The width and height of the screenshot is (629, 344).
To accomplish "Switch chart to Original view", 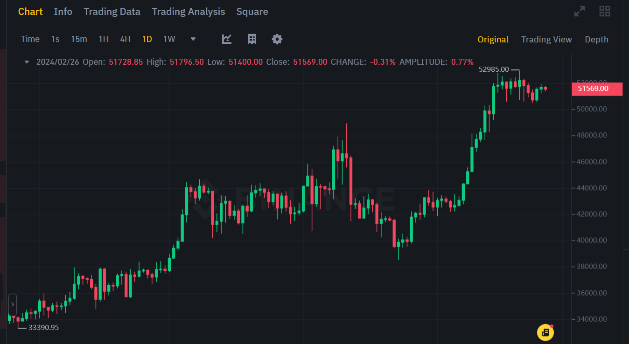I will pos(493,39).
